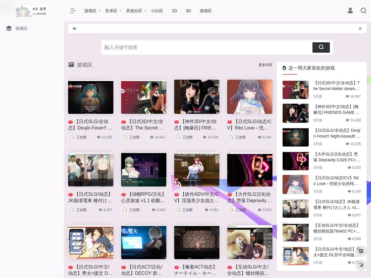The image size is (371, 278).
Task: Expand the first 游戏区 dropdown in top navigation
Action: pos(92,11)
